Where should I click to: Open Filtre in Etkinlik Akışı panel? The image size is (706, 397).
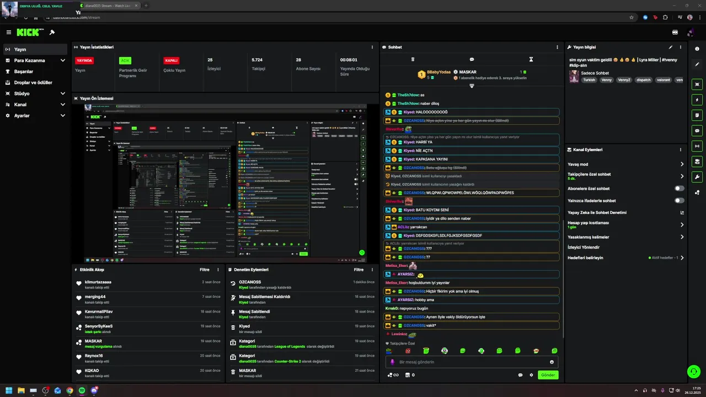tap(204, 270)
